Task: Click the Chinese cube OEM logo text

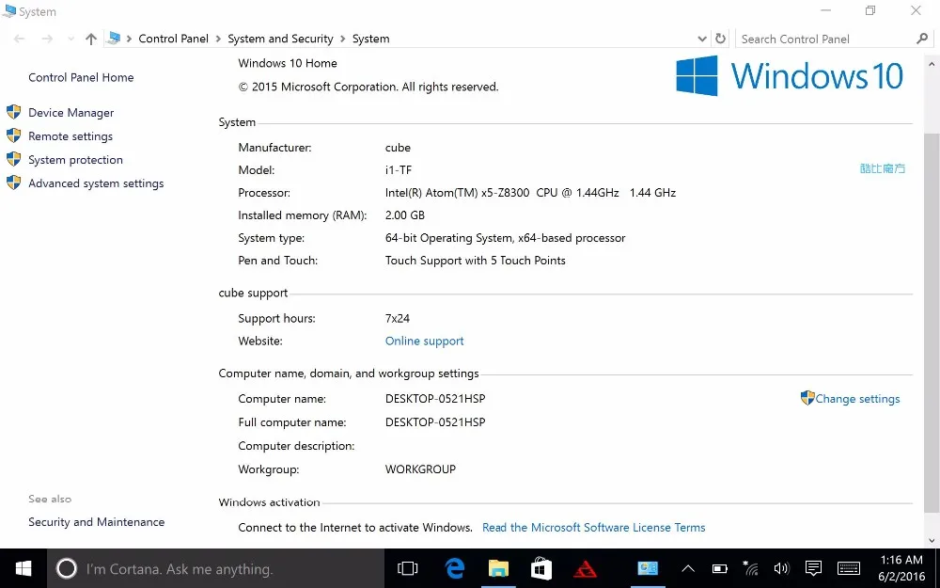Action: [x=883, y=168]
